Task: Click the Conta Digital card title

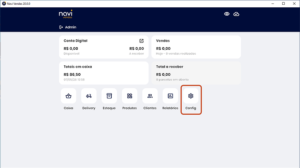Action: [75, 41]
